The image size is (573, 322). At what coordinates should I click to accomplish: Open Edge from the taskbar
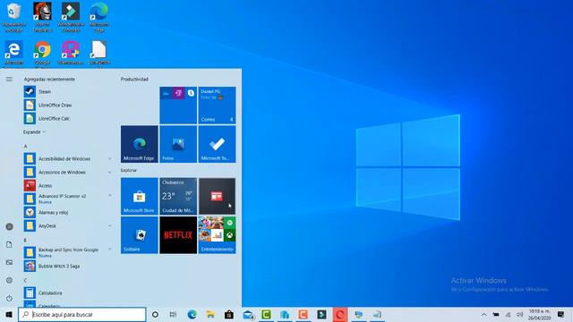coord(192,314)
